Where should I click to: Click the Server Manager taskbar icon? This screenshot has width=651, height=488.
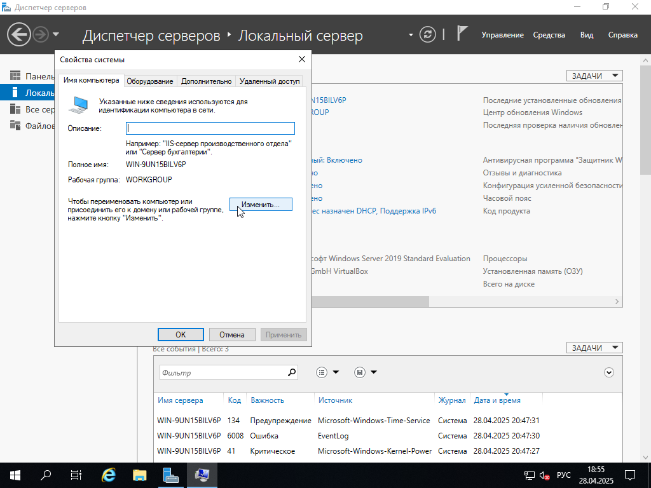[170, 475]
